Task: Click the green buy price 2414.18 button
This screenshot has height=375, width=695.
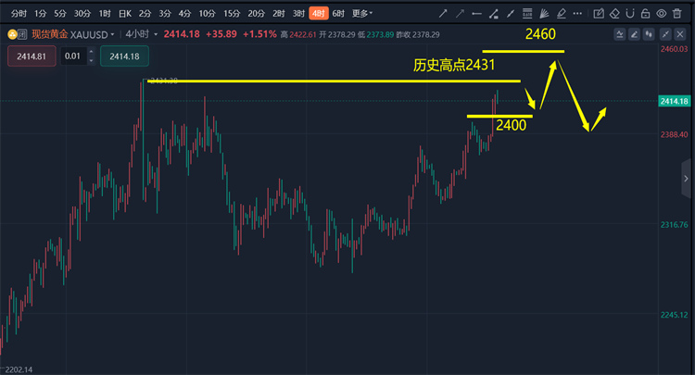Action: 124,56
